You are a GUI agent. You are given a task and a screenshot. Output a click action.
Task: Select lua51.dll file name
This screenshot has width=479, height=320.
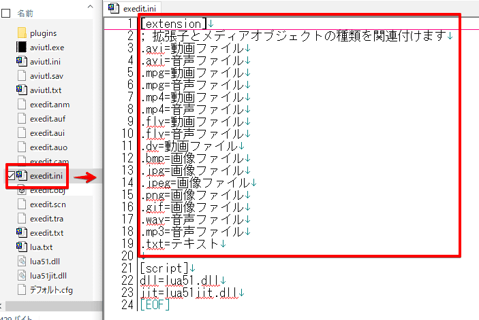pyautogui.click(x=45, y=262)
